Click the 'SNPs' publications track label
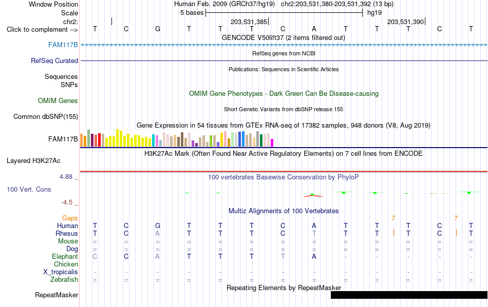Image resolution: width=488 pixels, height=307 pixels. pyautogui.click(x=69, y=85)
